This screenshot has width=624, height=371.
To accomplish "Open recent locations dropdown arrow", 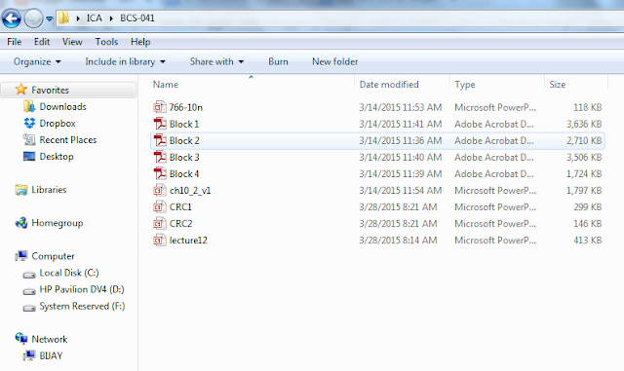I will coord(50,19).
